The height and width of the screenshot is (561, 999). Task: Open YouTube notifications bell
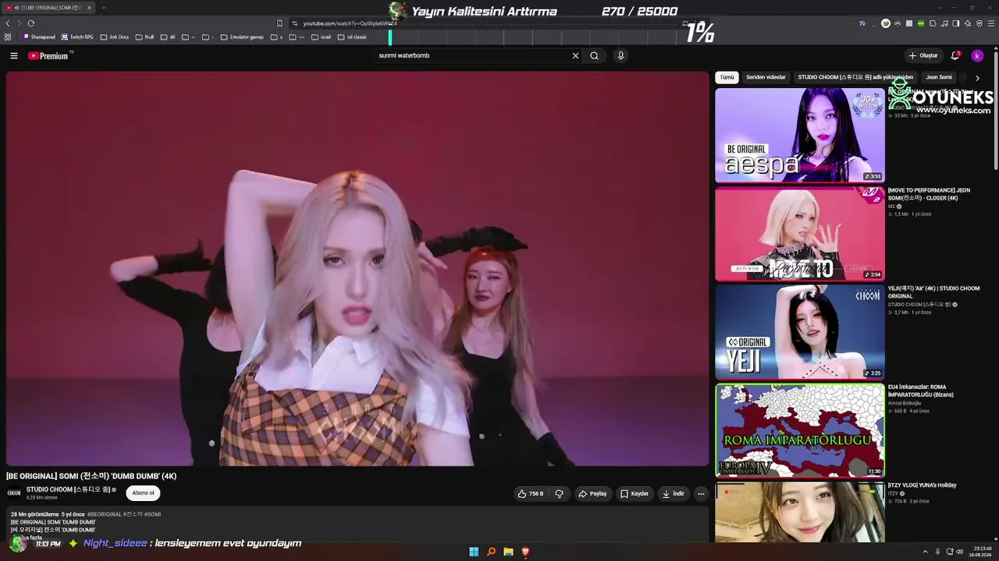tap(955, 56)
